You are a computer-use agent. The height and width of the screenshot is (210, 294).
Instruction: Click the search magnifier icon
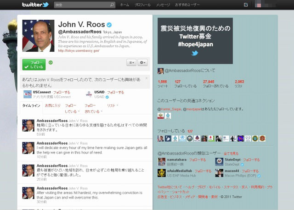[x=112, y=5]
